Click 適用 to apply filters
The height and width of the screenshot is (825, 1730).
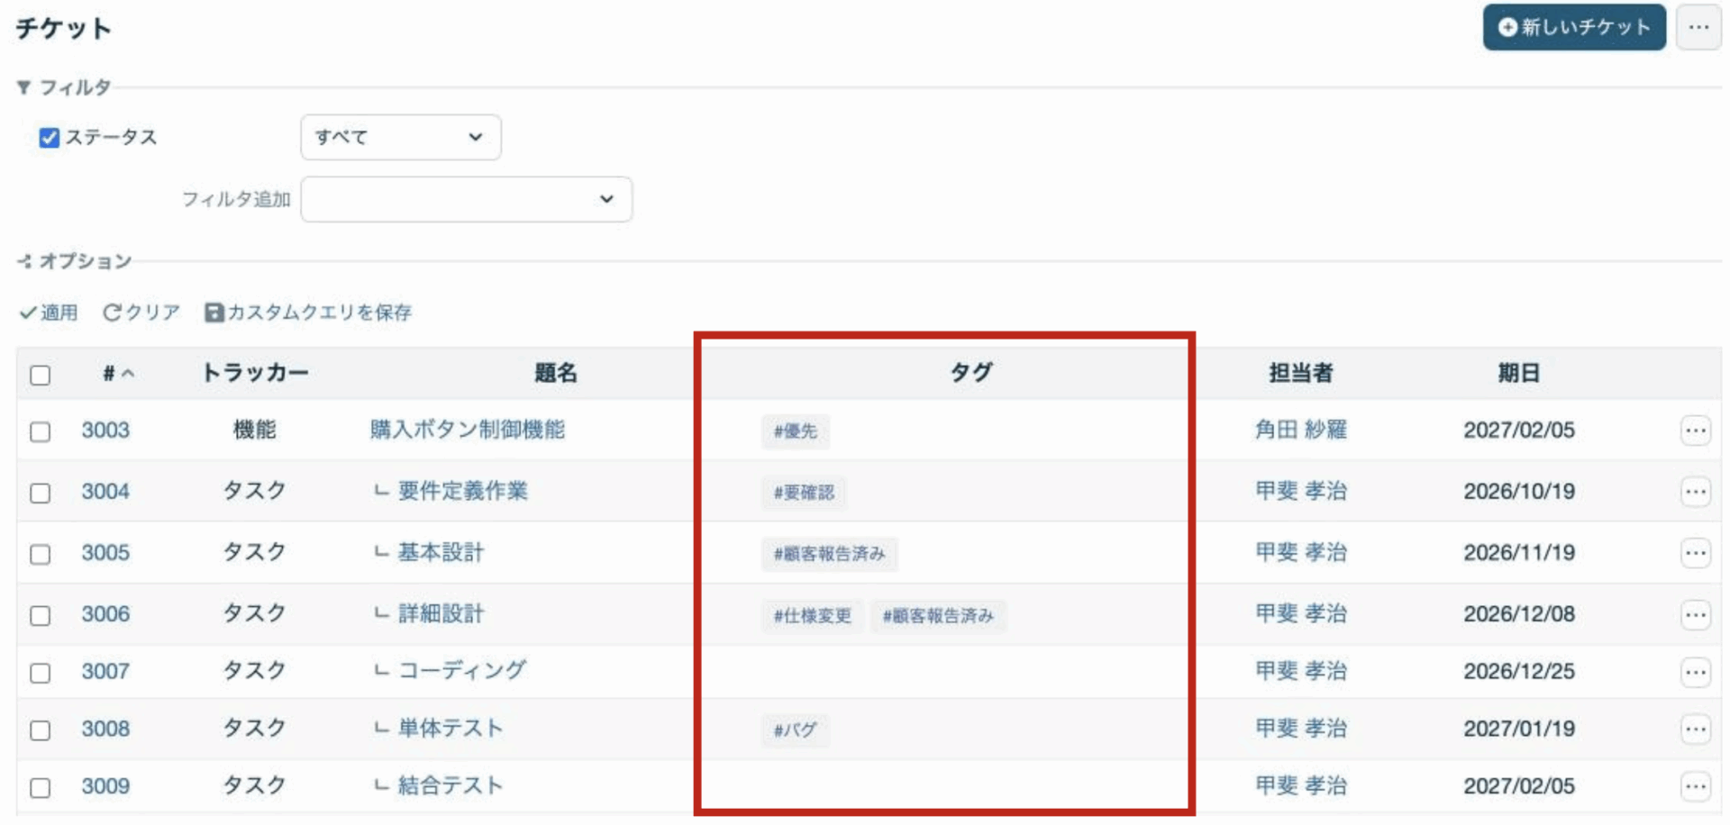[x=49, y=313]
